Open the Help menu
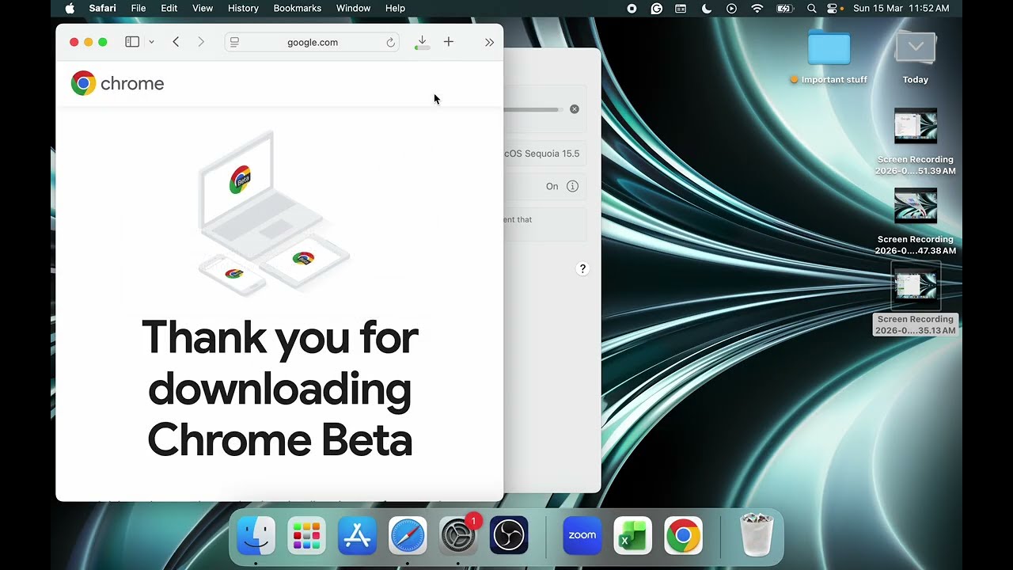 (x=395, y=9)
